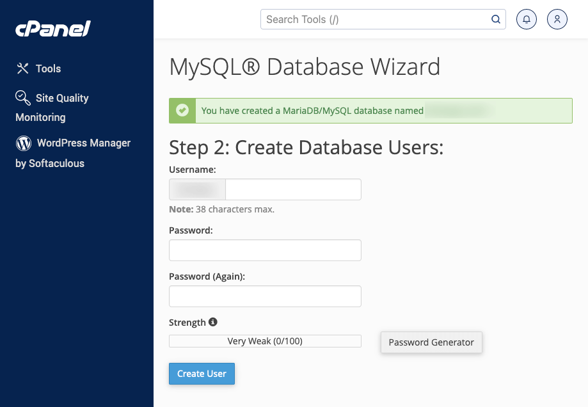This screenshot has height=407, width=588.
Task: Focus the Search Tools field
Action: coord(383,19)
